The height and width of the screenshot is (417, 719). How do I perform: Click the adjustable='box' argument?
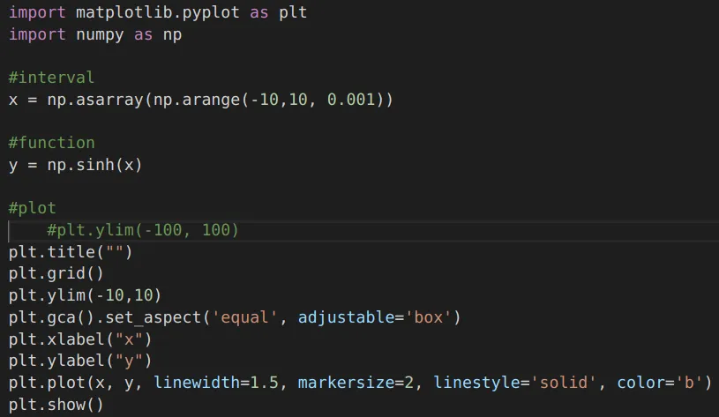coord(375,317)
